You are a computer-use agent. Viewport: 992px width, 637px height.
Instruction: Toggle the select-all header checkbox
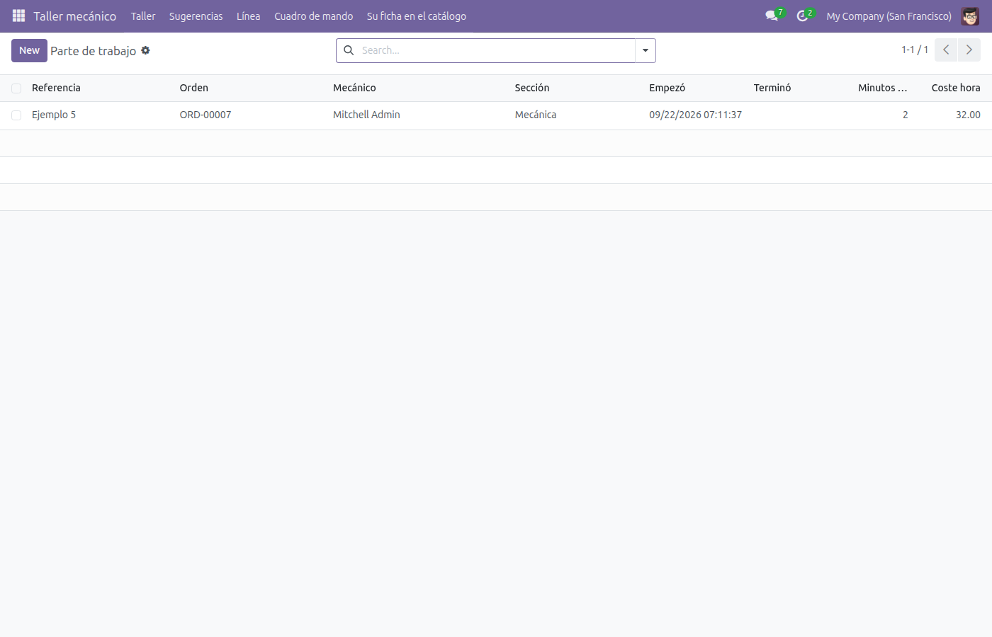tap(16, 88)
